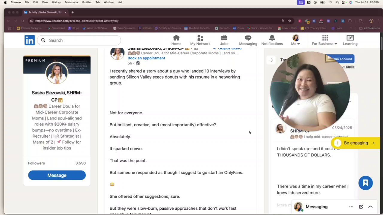This screenshot has height=215, width=383.
Task: Open the Bookmarks menu
Action: [72, 2]
